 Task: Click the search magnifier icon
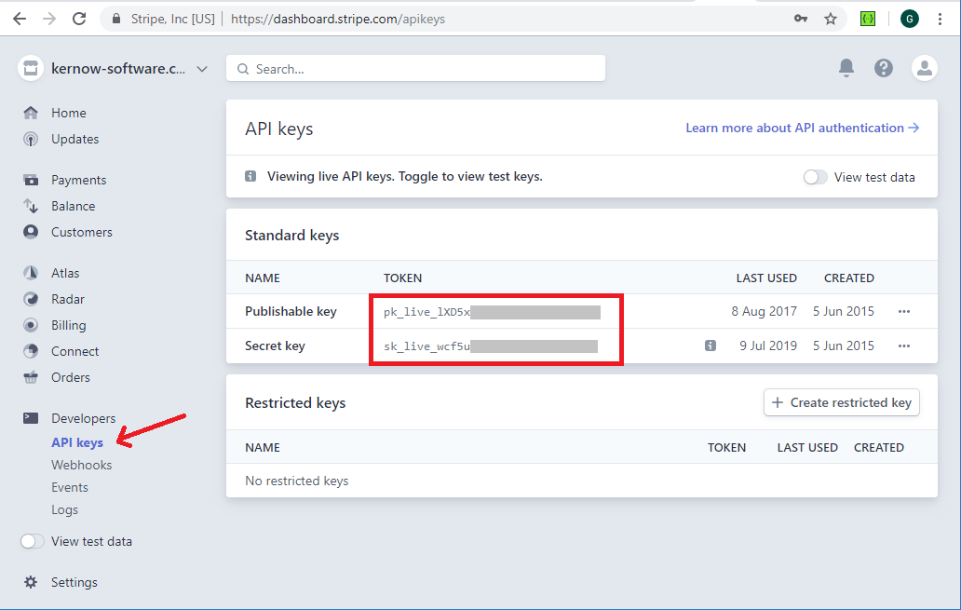point(243,69)
